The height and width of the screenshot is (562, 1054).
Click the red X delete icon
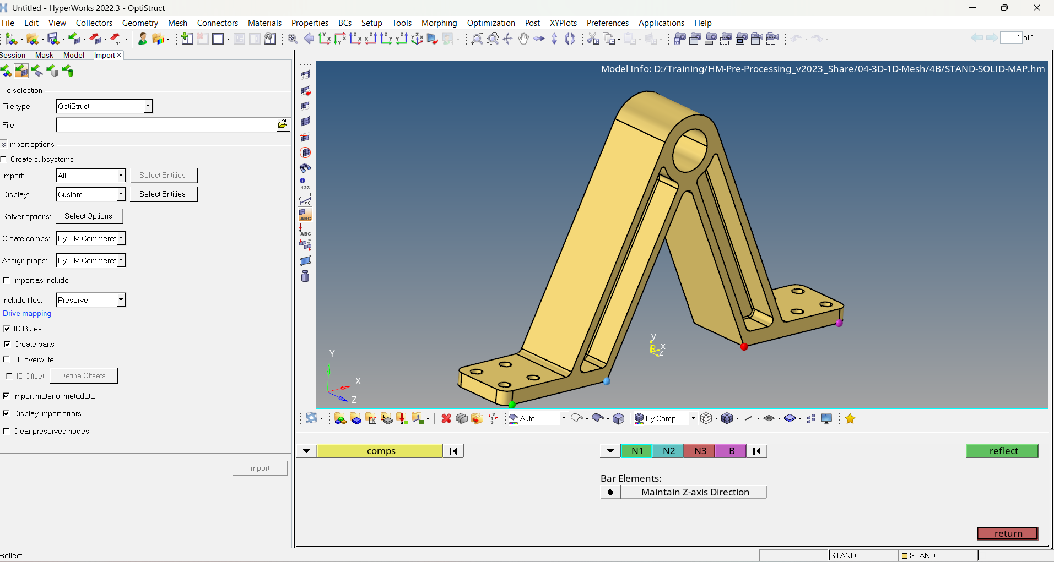[x=446, y=419]
